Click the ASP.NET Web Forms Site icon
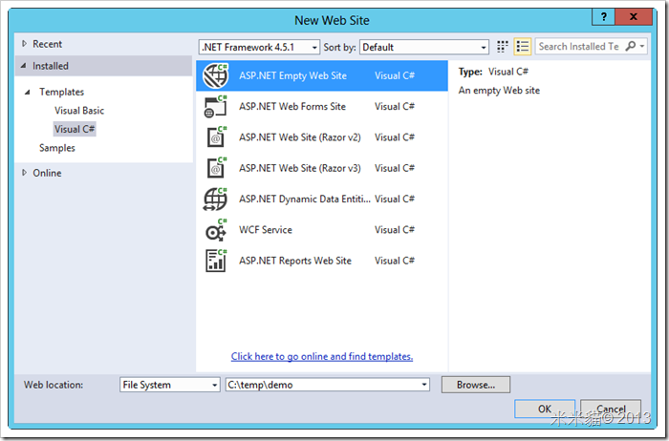 pos(215,107)
